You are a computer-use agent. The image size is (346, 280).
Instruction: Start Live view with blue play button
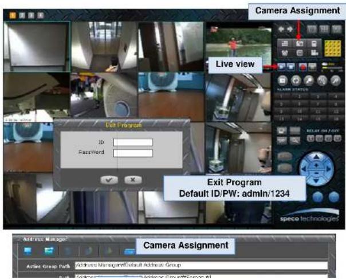click(x=282, y=67)
